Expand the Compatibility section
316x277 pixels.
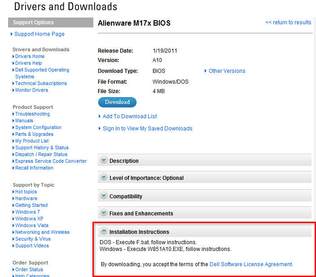coord(205,196)
